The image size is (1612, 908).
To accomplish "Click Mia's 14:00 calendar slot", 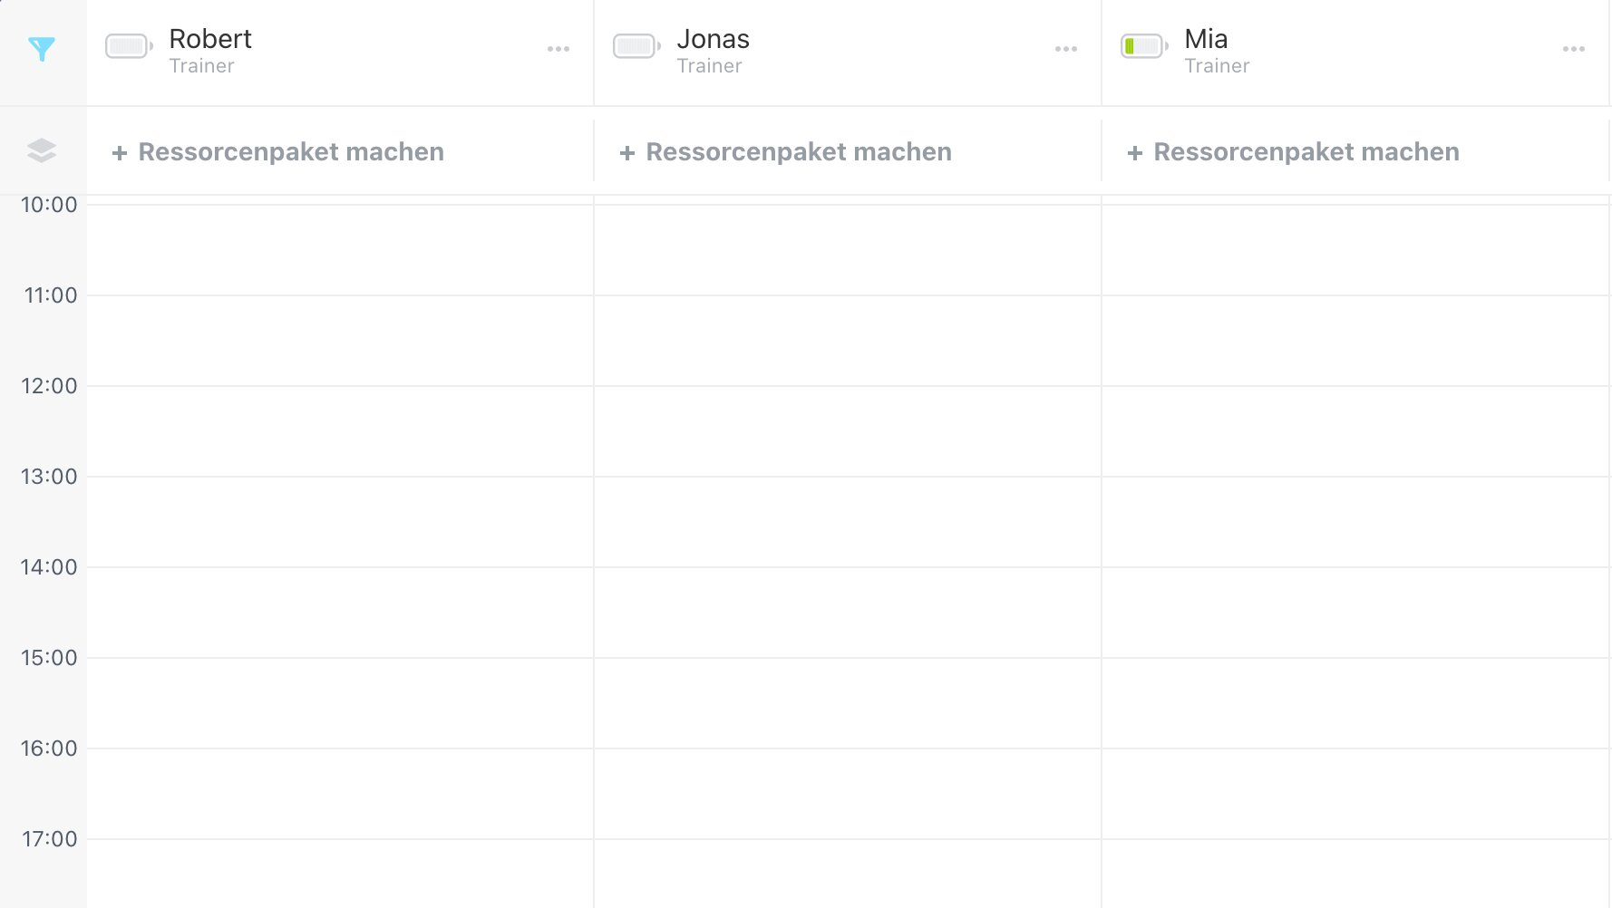I will coord(1355,613).
